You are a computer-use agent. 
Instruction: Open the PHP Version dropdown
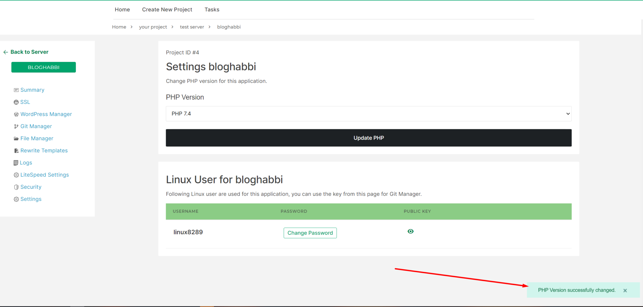[x=368, y=114]
